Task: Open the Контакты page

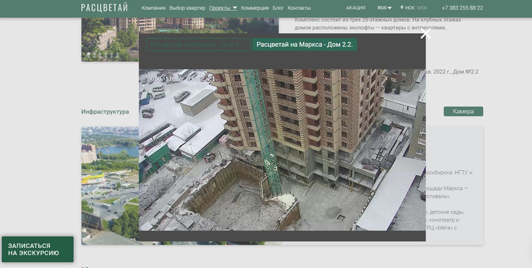Action: click(x=299, y=8)
